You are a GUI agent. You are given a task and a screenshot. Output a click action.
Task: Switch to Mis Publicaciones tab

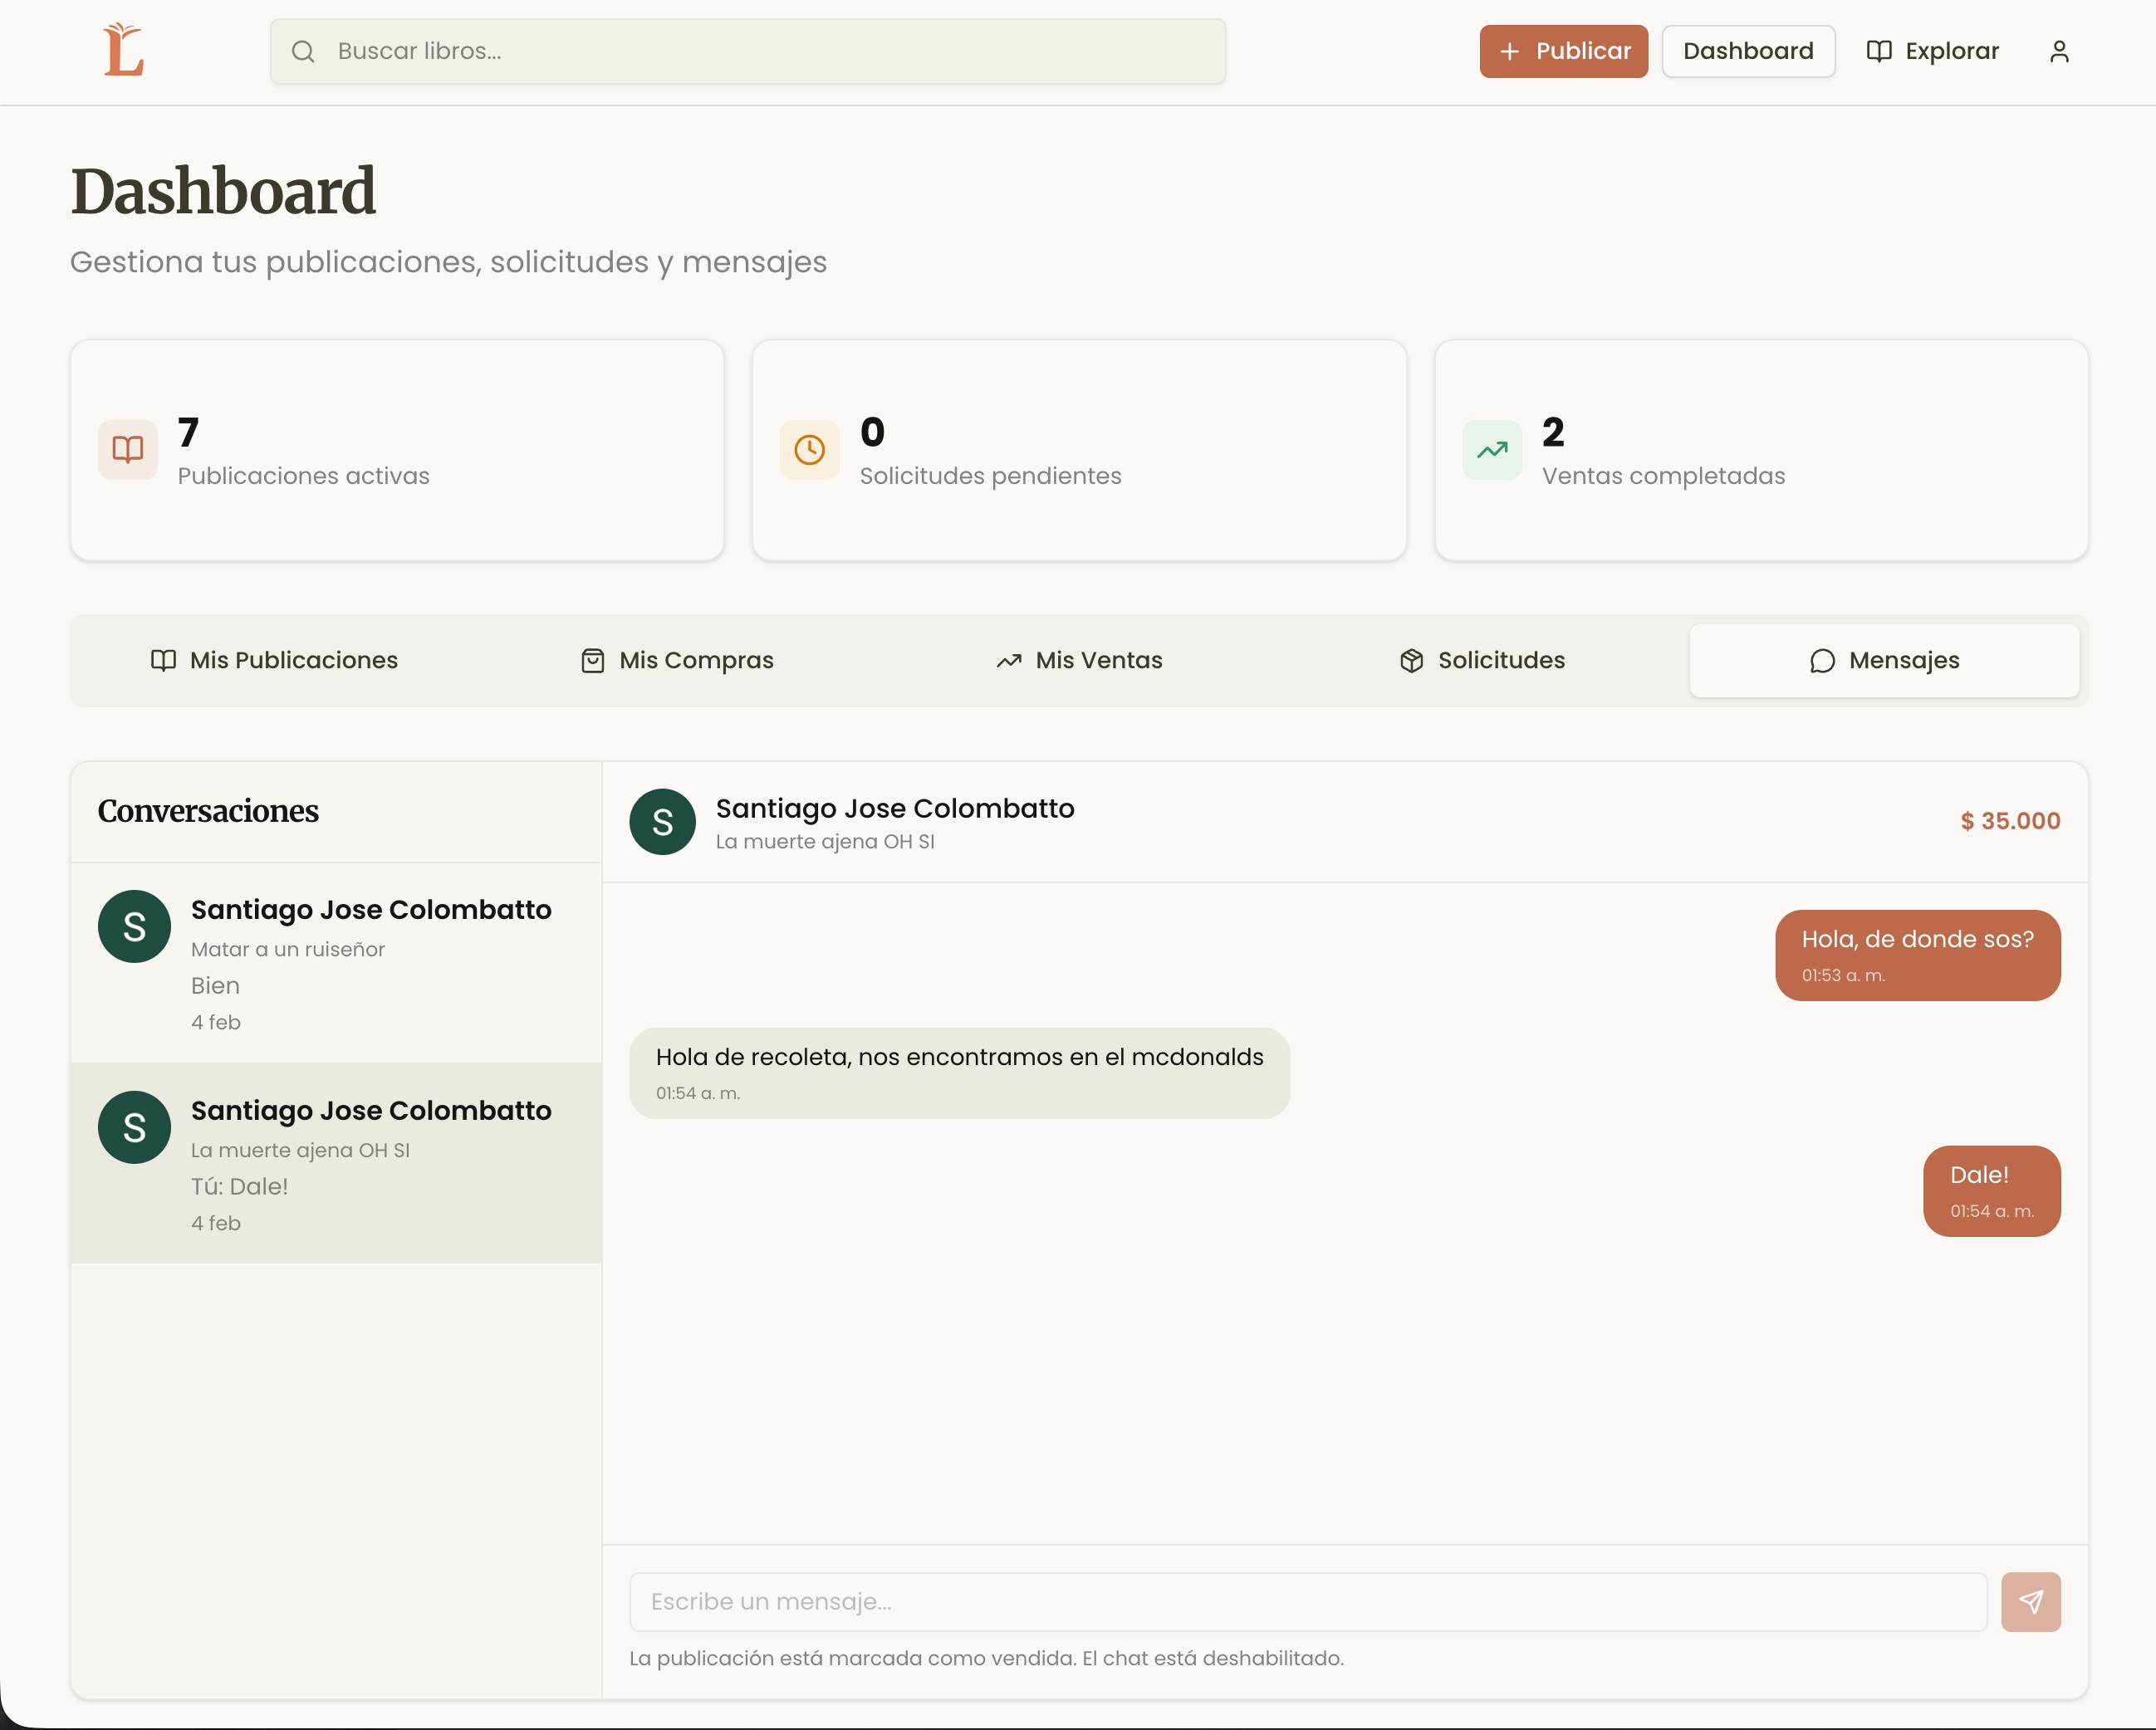[x=274, y=661]
